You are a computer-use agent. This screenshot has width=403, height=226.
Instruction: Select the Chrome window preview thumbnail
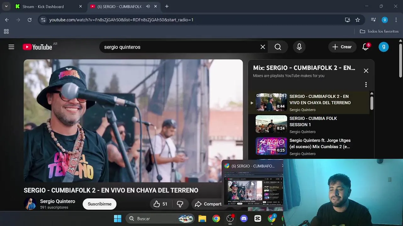[x=253, y=188]
